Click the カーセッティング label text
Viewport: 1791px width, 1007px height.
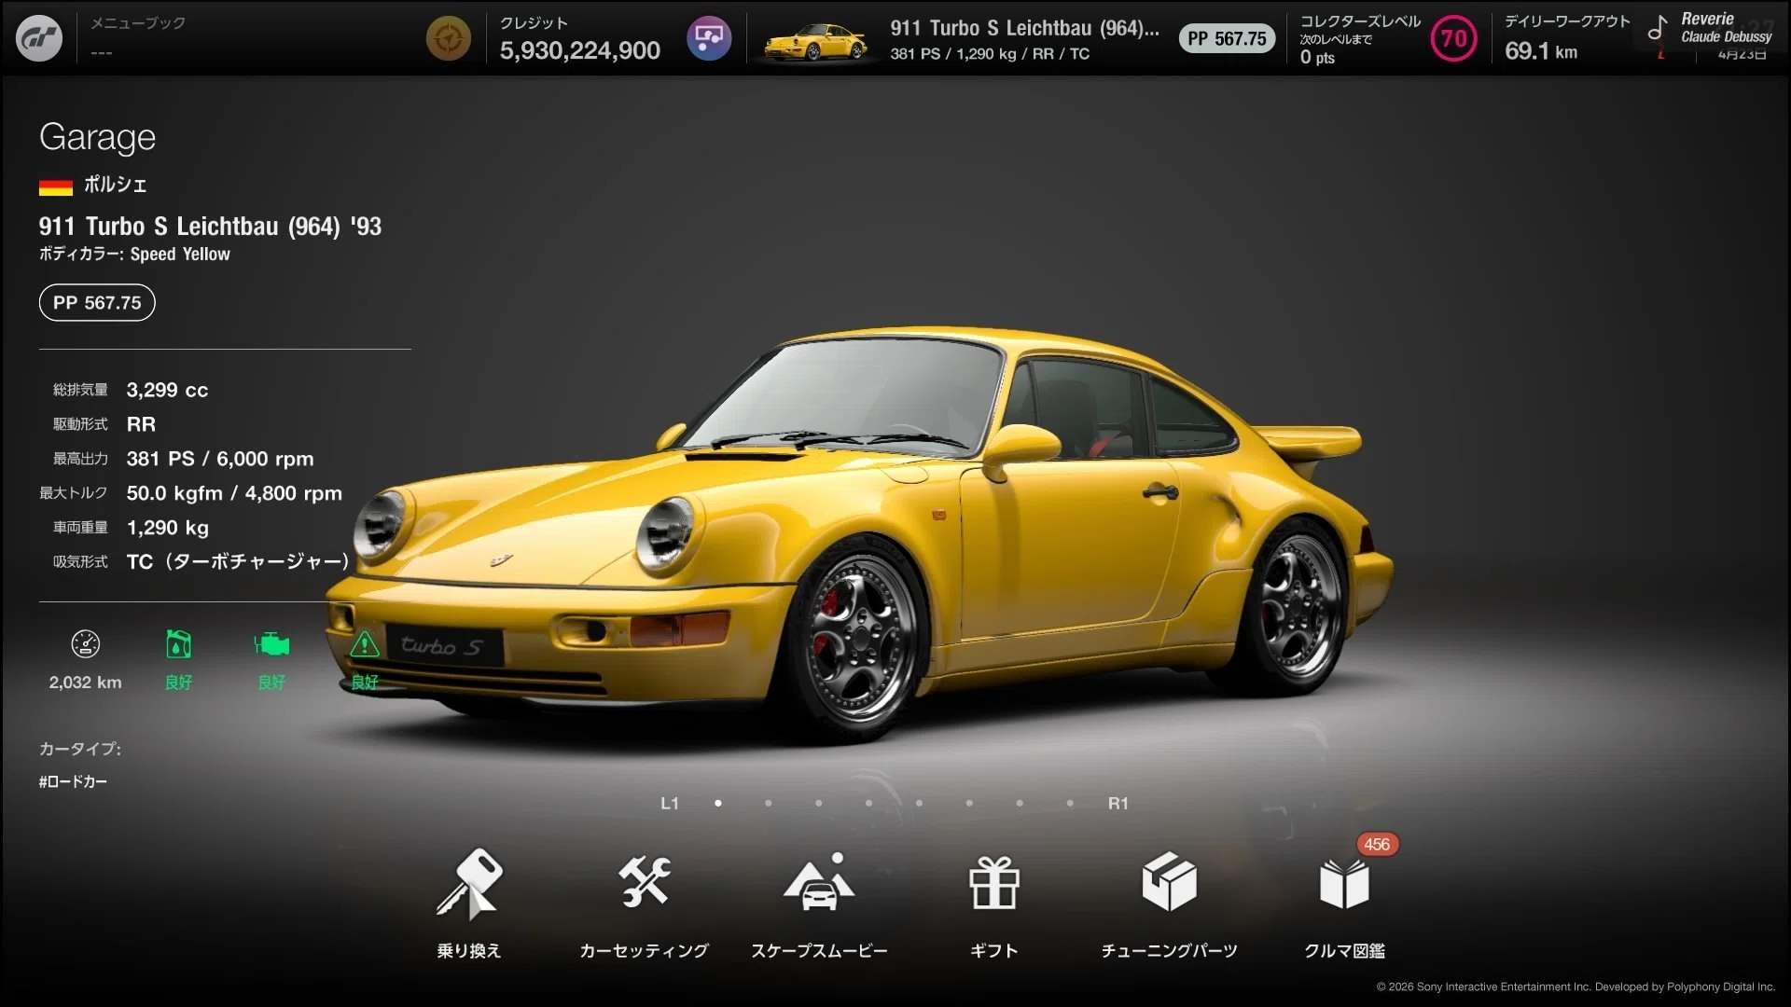[645, 950]
